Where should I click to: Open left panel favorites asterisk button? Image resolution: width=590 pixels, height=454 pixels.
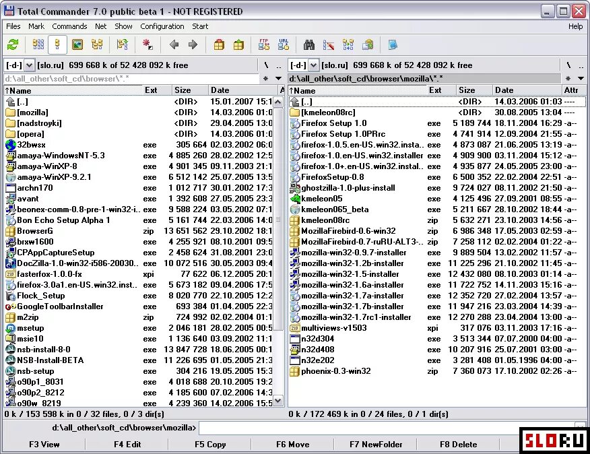(x=266, y=79)
